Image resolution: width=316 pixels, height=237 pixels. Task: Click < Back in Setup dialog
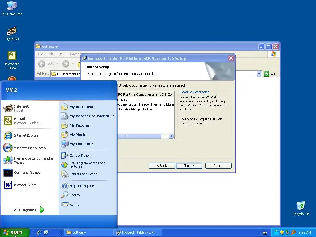(162, 166)
